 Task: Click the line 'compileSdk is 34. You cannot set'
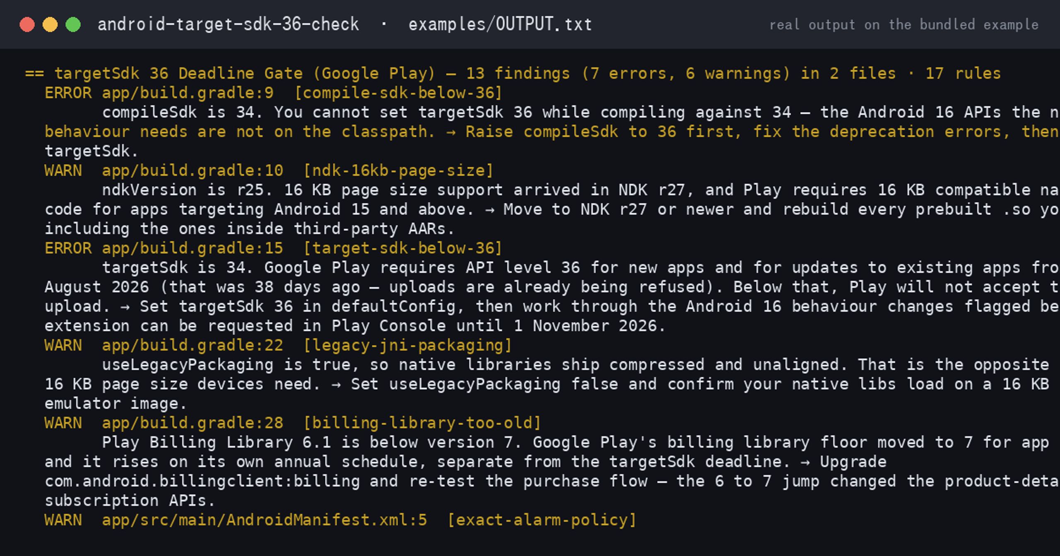pos(581,113)
